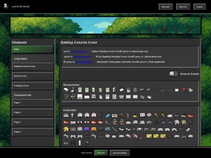Image resolution: width=211 pixels, height=158 pixels.
Task: Open the Device Icons channel
Action: click(33, 76)
